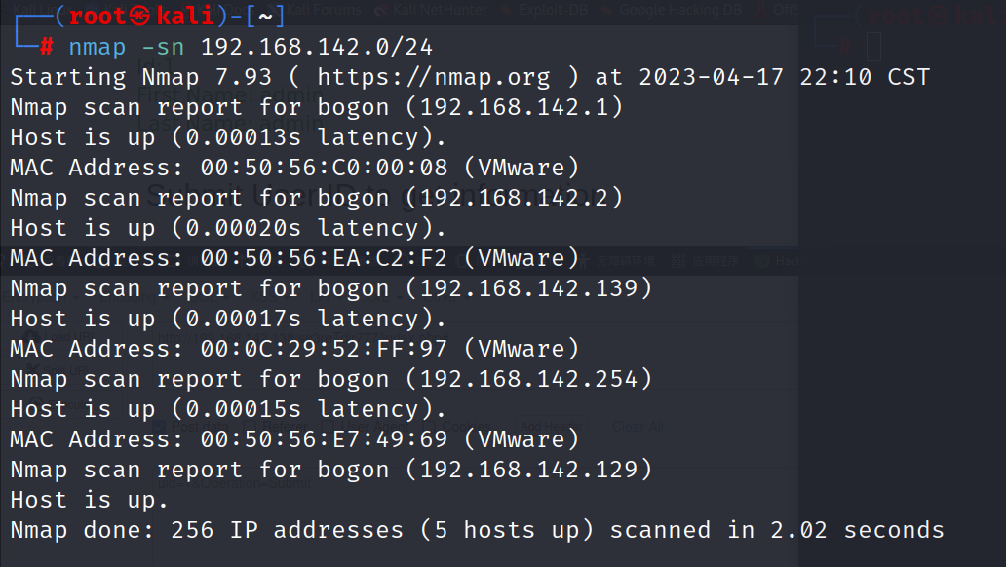Open the faint Kali NetHunter bookmark
The height and width of the screenshot is (567, 1006).
point(440,9)
